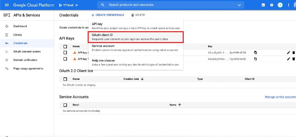This screenshot has width=296, height=137.
Task: Click the Type column header
Action: tap(200, 79)
